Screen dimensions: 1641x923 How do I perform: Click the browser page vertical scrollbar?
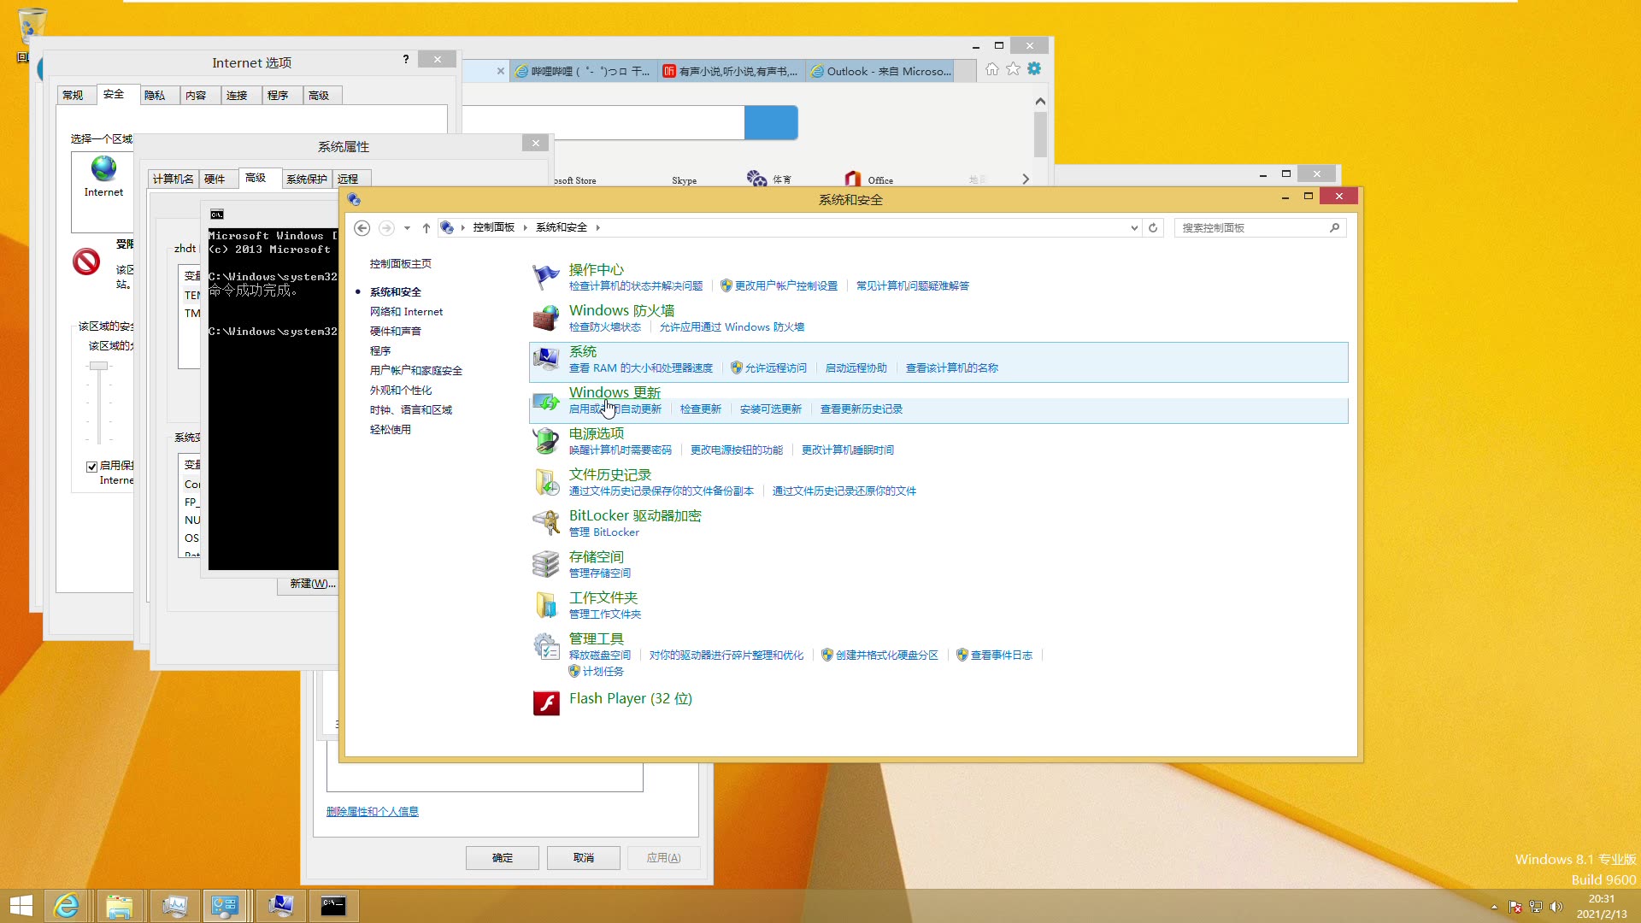coord(1040,135)
